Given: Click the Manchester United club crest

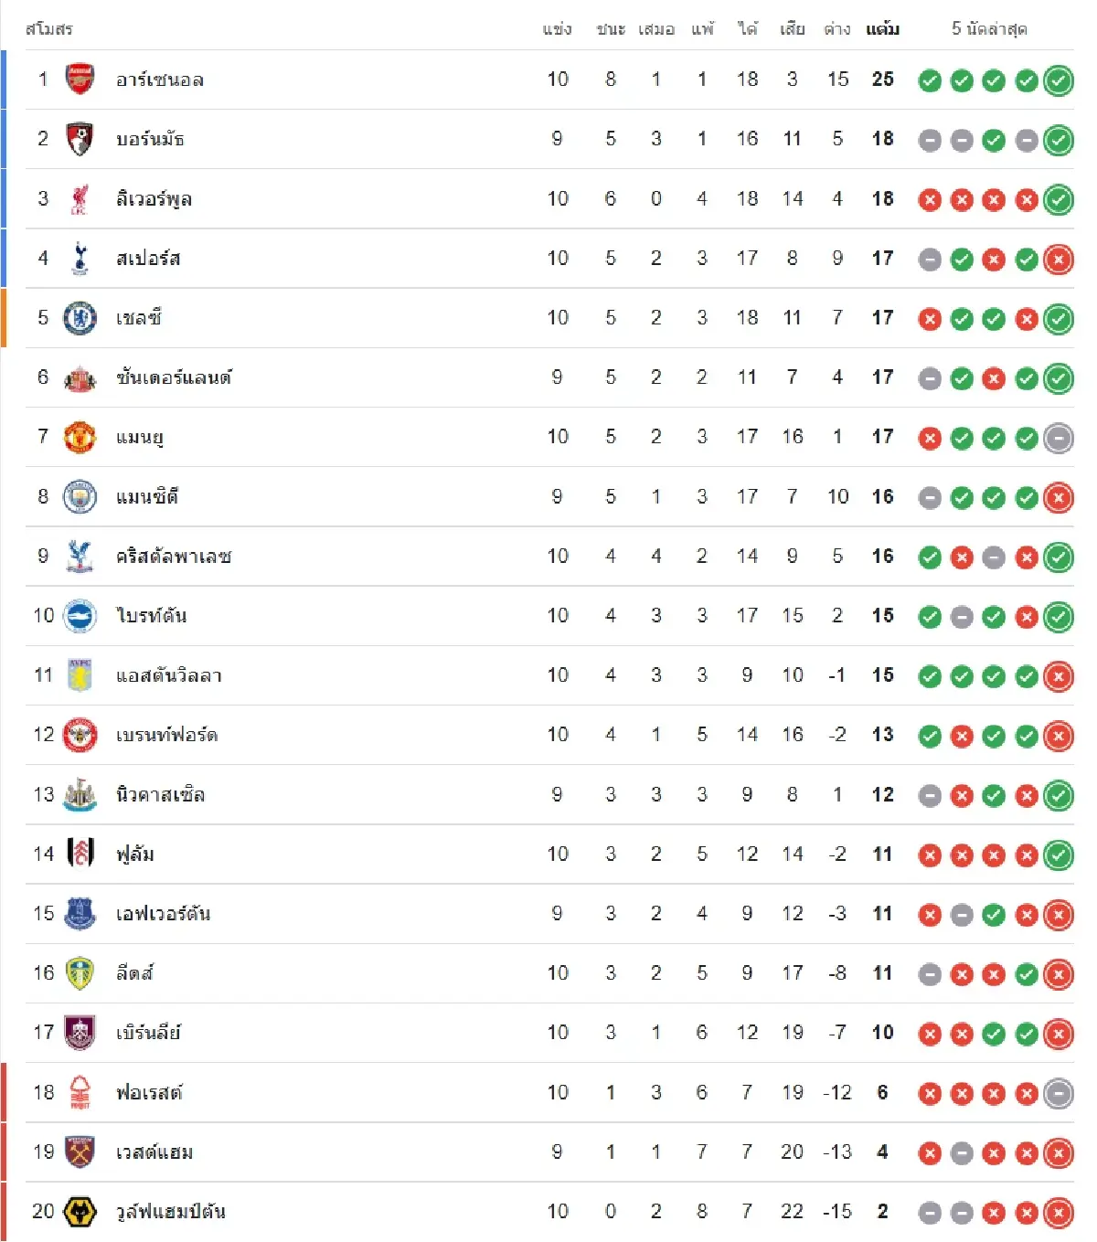Looking at the screenshot, I should click(x=80, y=437).
